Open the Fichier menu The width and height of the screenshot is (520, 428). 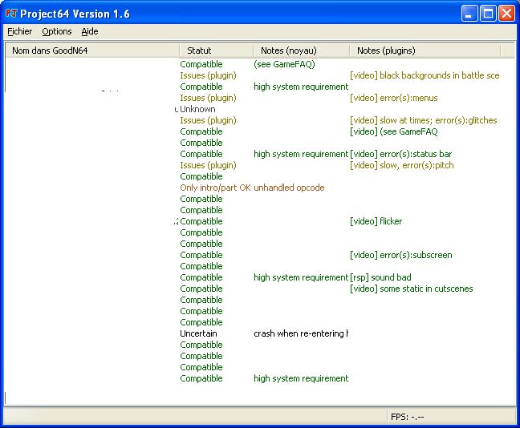[19, 31]
